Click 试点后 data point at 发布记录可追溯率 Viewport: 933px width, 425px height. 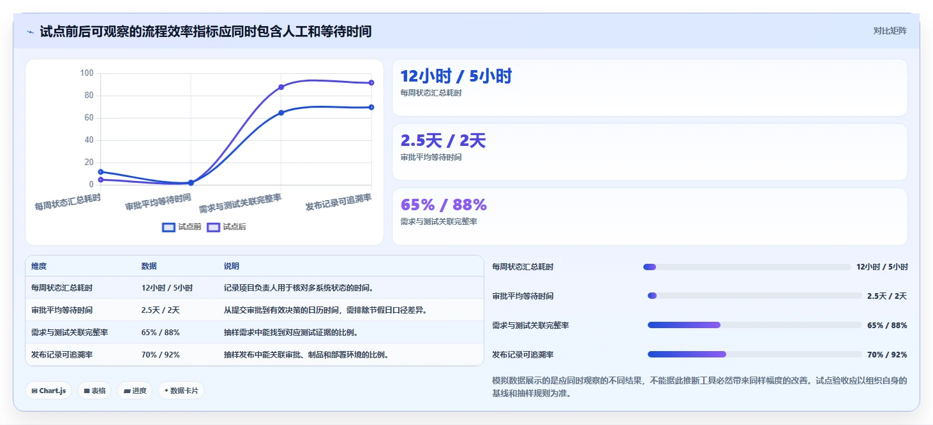click(371, 83)
